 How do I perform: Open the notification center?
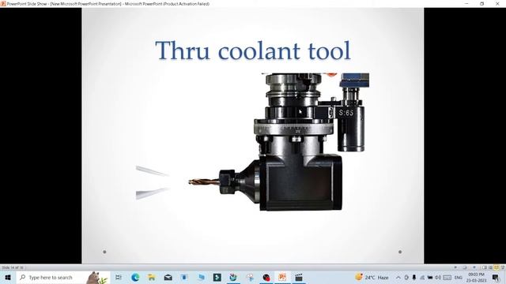496,277
